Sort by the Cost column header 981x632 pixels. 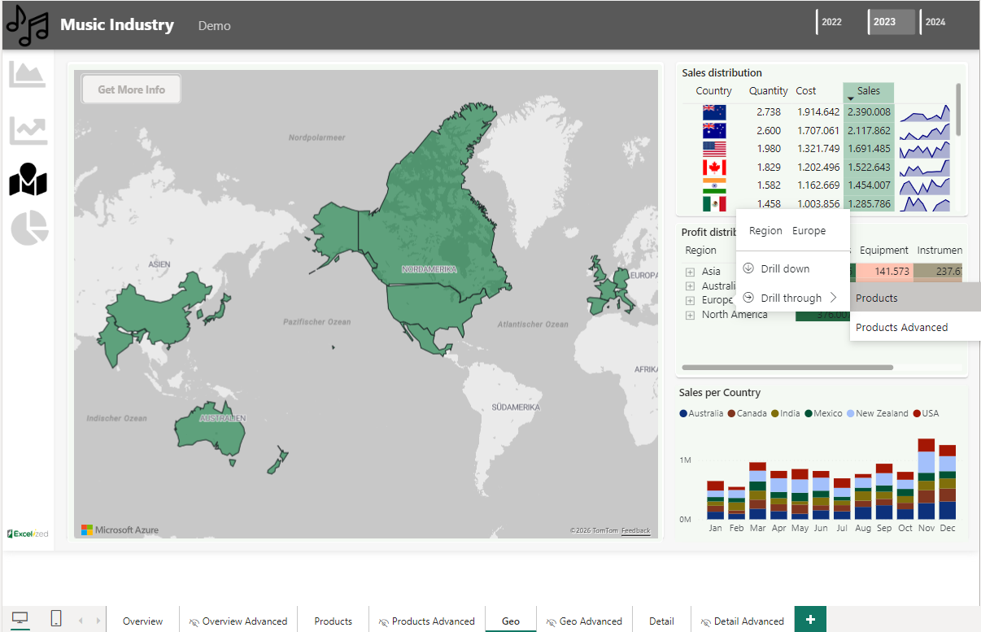806,91
